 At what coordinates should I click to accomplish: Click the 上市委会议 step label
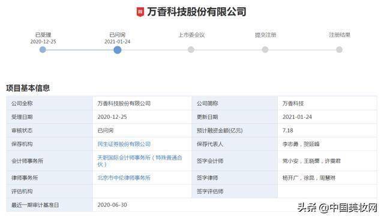(x=191, y=35)
